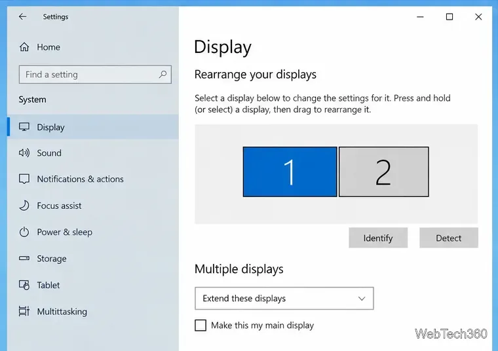
Task: Maximize the Settings window
Action: 450,17
